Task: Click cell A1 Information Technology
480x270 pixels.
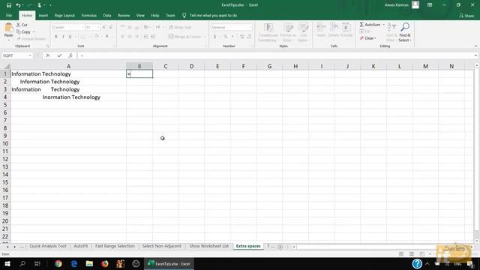Action: [68, 73]
